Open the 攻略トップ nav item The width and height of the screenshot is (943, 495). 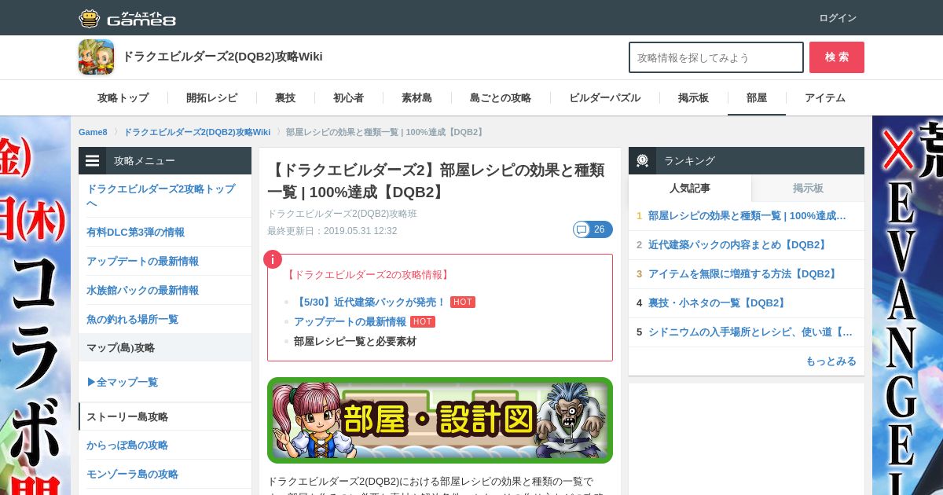tap(123, 97)
